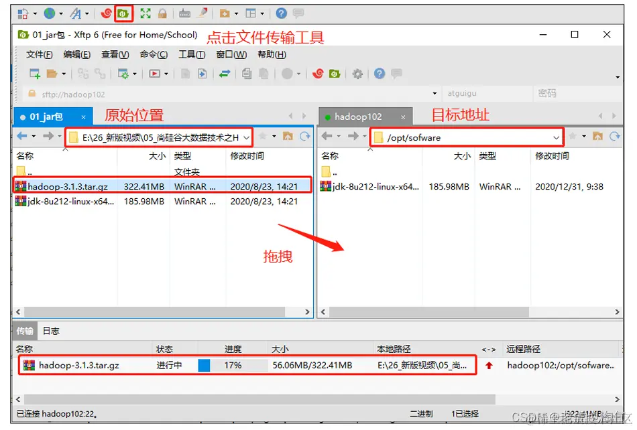637x430 pixels.
Task: Sort remote files by 名称 column
Action: click(x=330, y=156)
